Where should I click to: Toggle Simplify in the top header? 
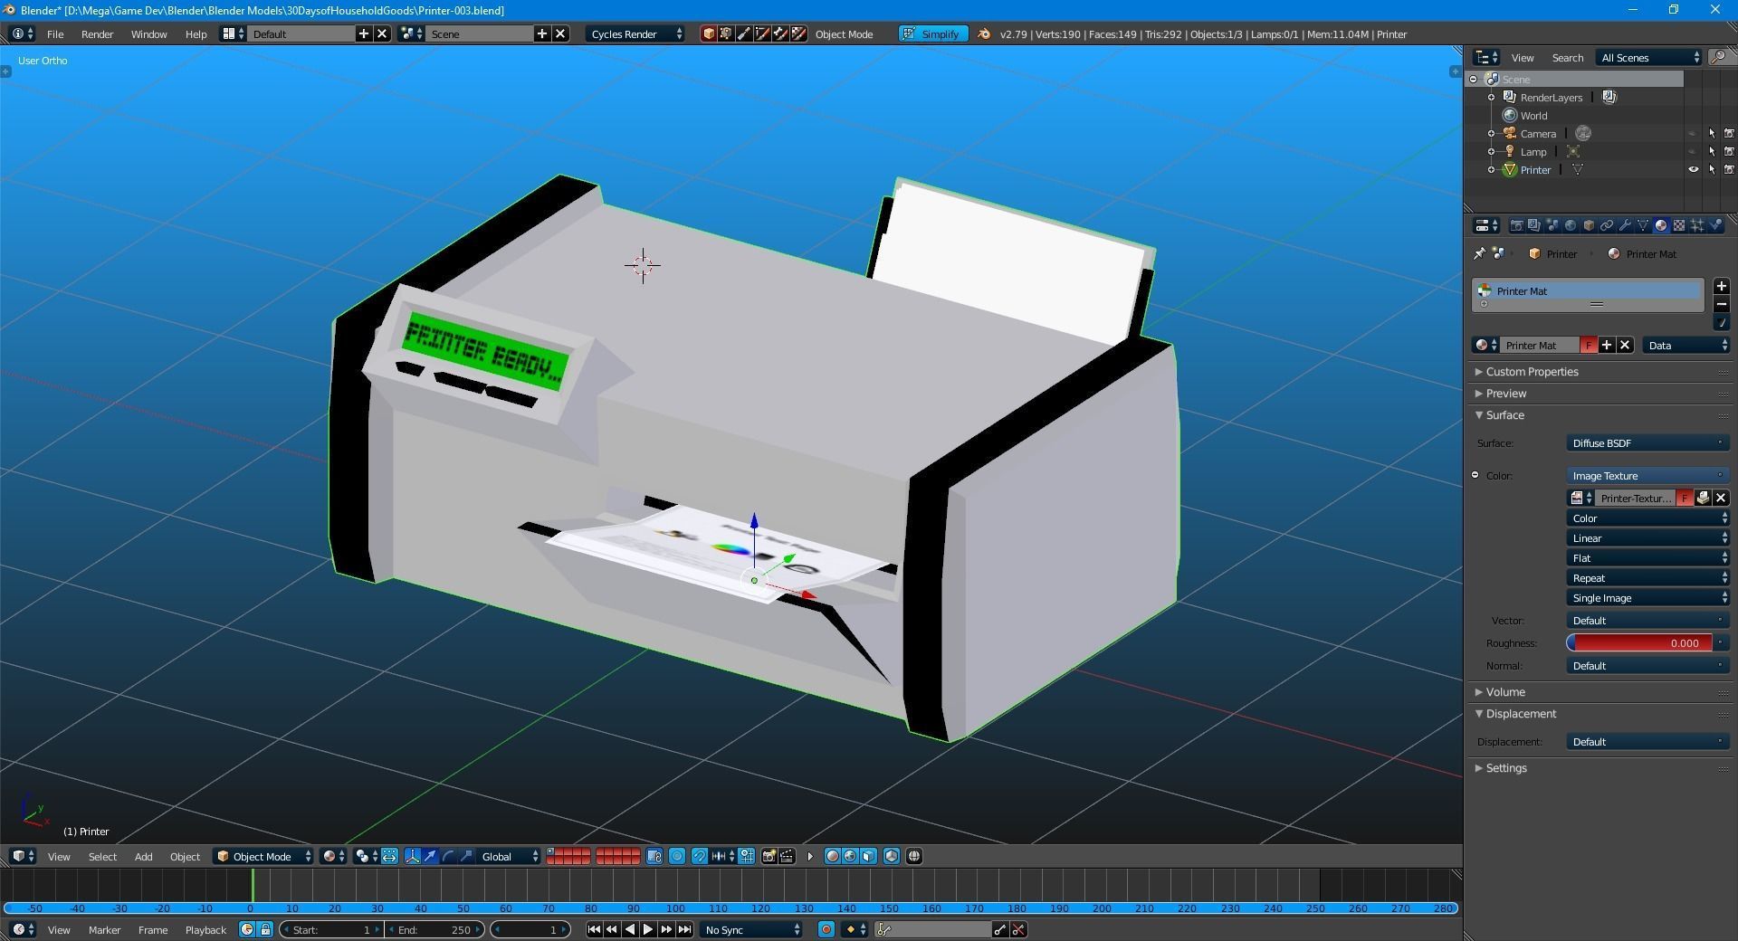933,33
